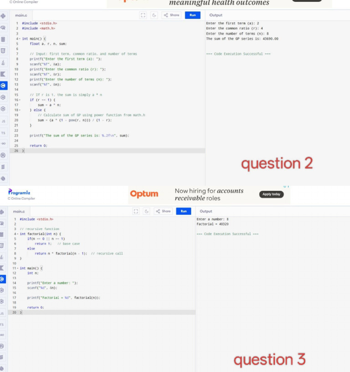Viewport: 350px width, 372px height.
Task: Open TS icon in question 3 sidebar
Action: (x=2, y=325)
